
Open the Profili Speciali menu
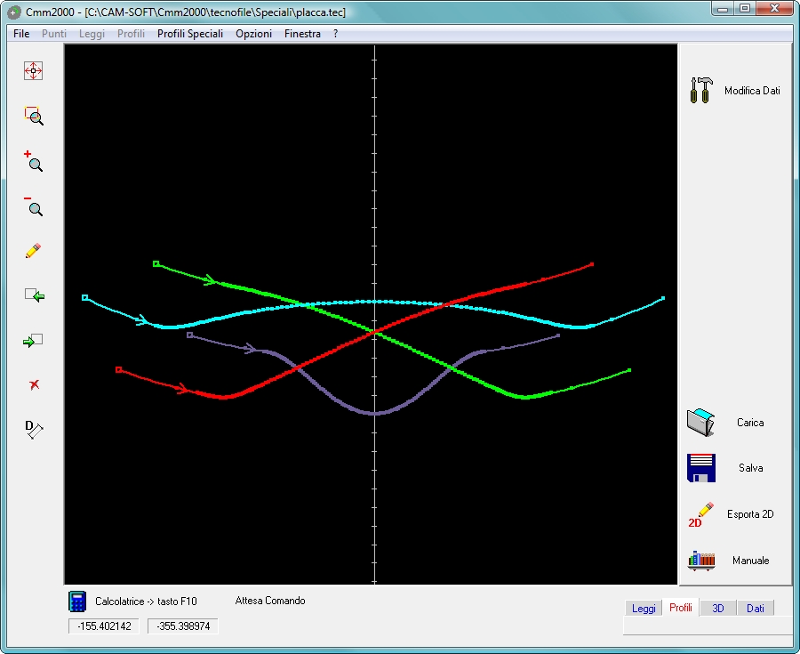[190, 34]
